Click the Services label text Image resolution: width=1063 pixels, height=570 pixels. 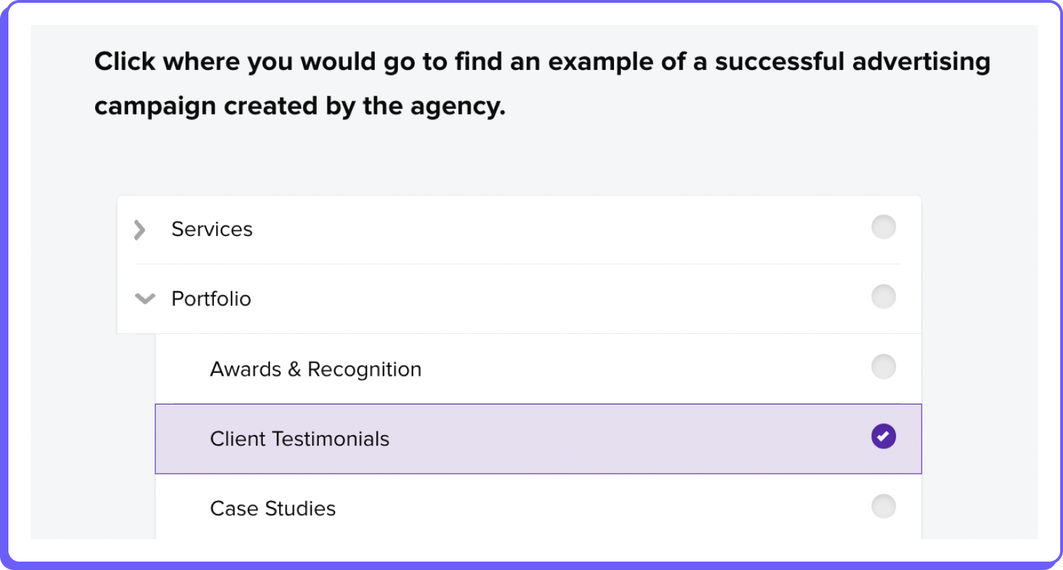click(x=212, y=229)
